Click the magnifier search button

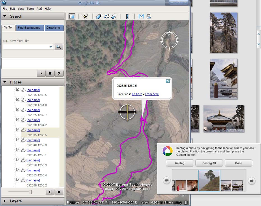tap(59, 47)
